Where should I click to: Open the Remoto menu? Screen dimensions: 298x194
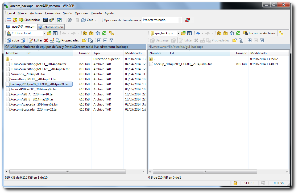point(96,13)
